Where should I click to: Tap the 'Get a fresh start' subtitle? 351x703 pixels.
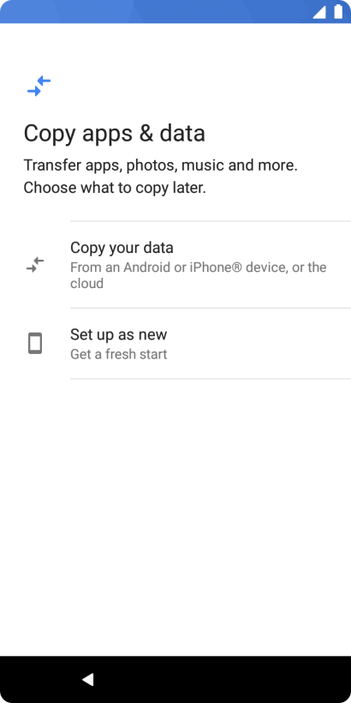[119, 354]
